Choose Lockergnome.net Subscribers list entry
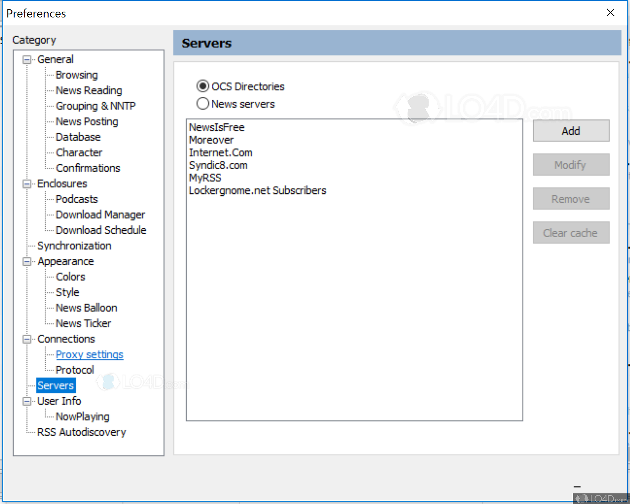This screenshot has width=630, height=504. point(257,191)
